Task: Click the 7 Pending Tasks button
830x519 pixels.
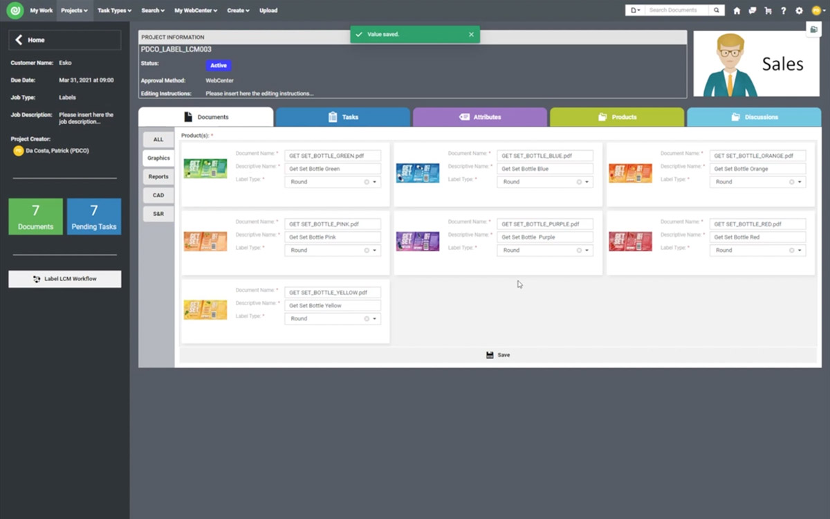Action: coord(94,217)
